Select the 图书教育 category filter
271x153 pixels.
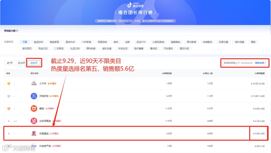191,42
